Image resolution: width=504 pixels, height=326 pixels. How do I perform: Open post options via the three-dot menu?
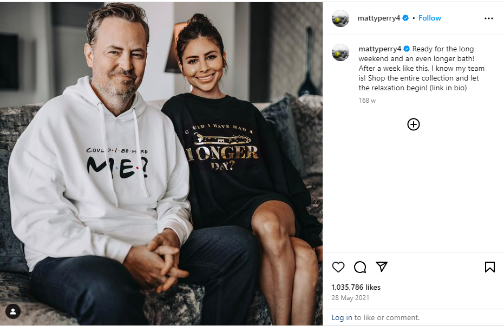tap(489, 18)
